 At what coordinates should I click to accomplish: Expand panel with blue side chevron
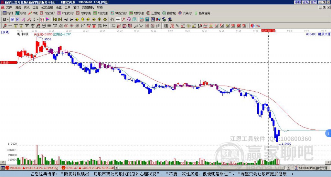point(328,133)
